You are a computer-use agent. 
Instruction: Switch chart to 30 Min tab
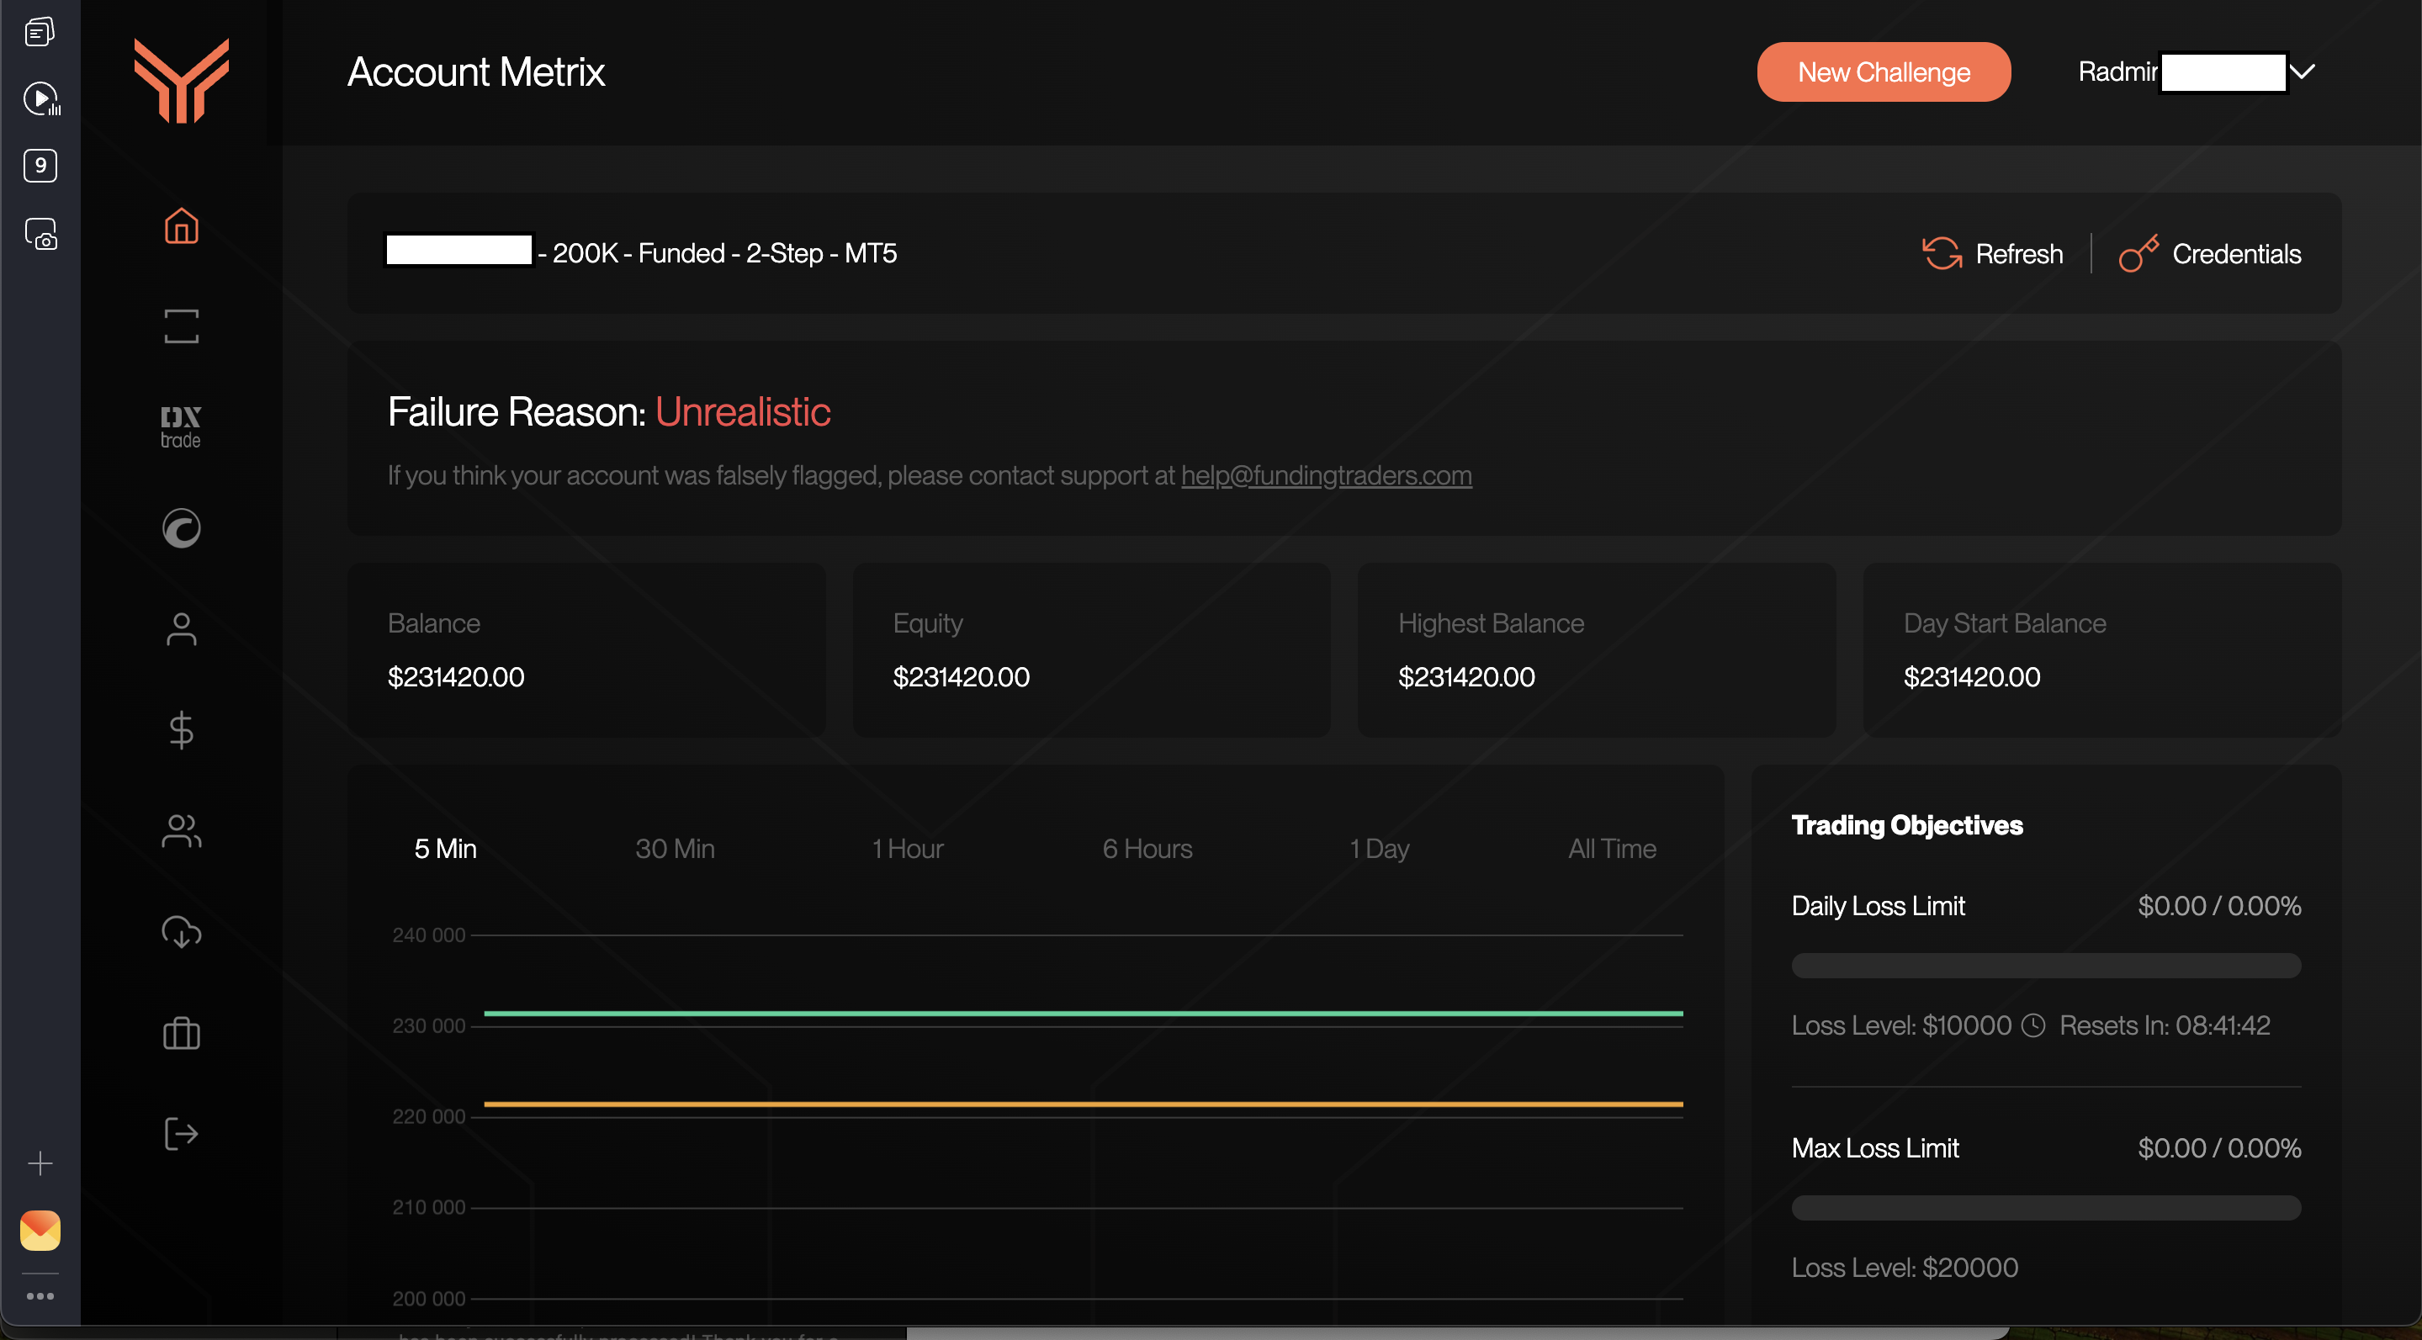[x=675, y=848]
